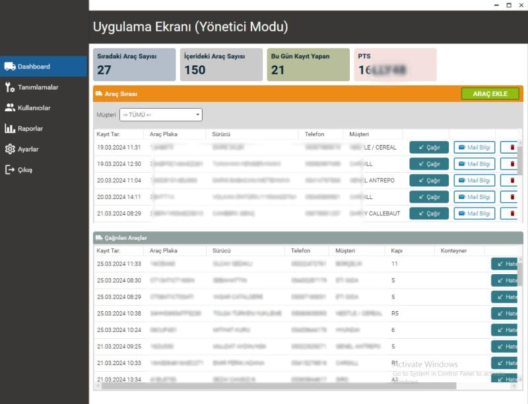
Task: Select the Sıradaki Araç Sayısı card
Action: (x=135, y=64)
